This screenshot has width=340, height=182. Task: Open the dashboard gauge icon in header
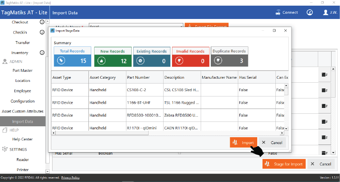(x=309, y=12)
